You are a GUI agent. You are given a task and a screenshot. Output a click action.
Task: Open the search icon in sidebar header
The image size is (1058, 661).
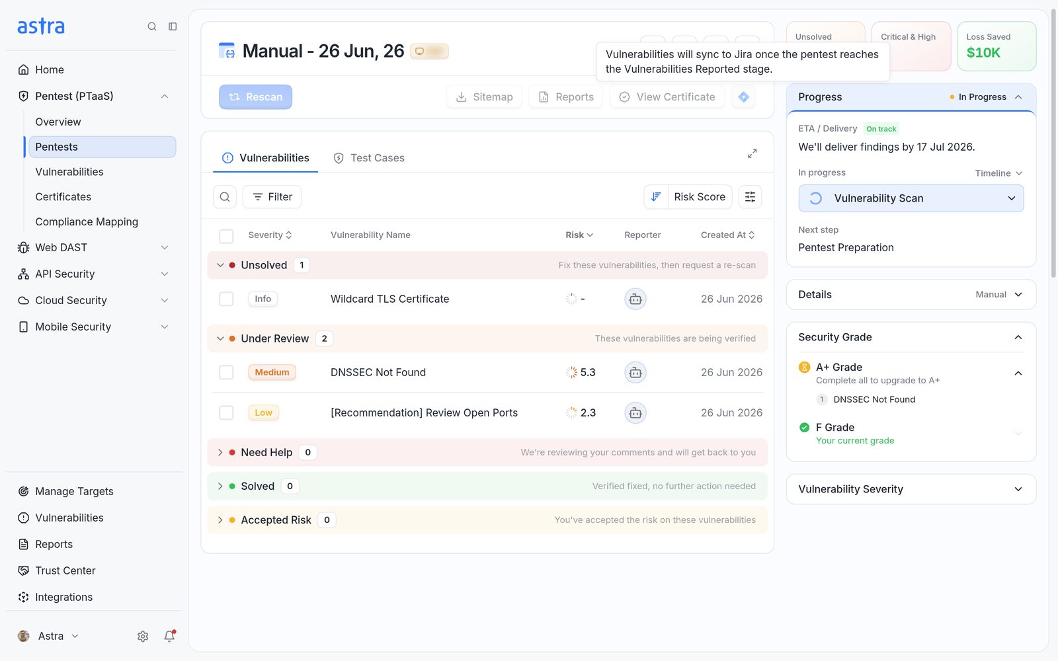[152, 26]
